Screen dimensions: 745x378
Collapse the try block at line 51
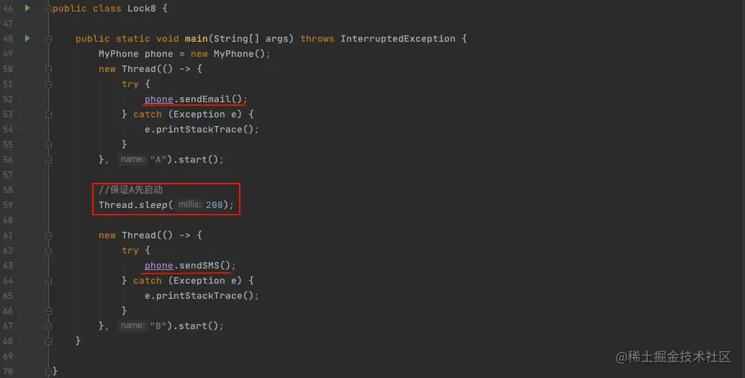[48, 84]
